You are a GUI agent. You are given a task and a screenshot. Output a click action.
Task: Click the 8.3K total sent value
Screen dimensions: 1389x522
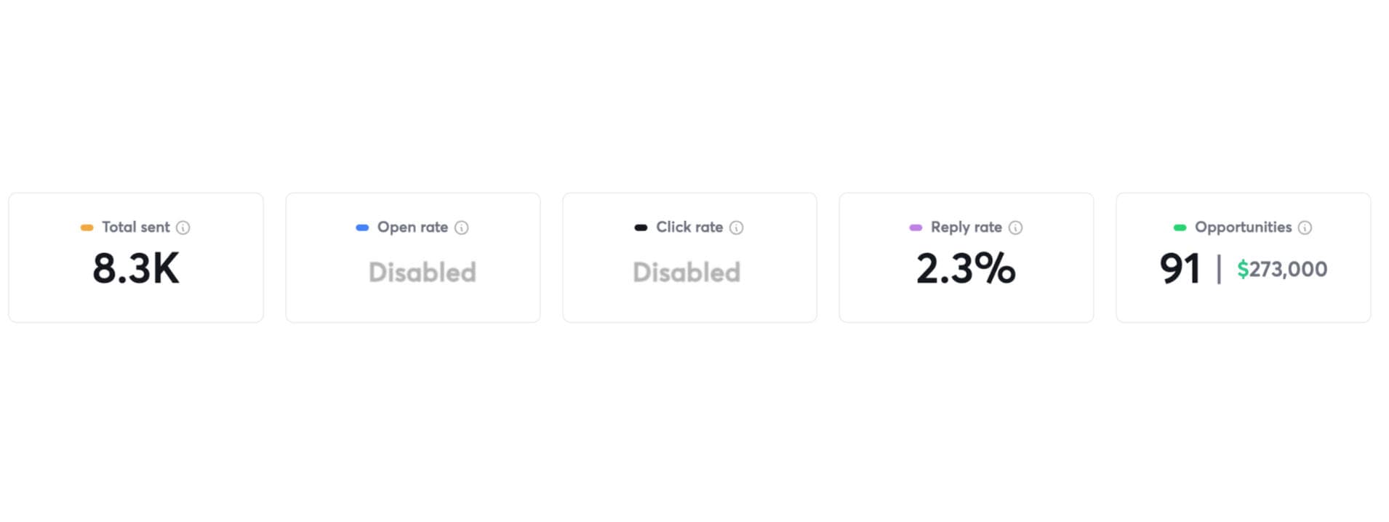pyautogui.click(x=136, y=268)
